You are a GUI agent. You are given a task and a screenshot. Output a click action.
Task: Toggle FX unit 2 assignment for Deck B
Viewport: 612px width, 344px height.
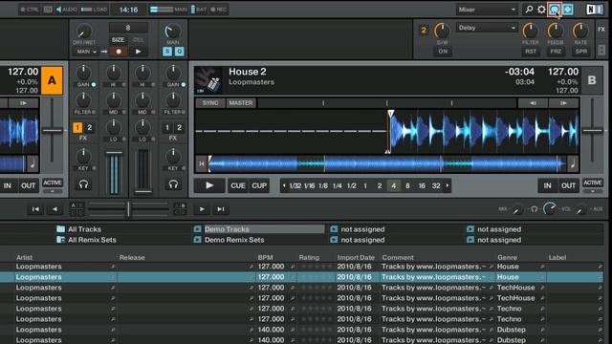(x=179, y=127)
